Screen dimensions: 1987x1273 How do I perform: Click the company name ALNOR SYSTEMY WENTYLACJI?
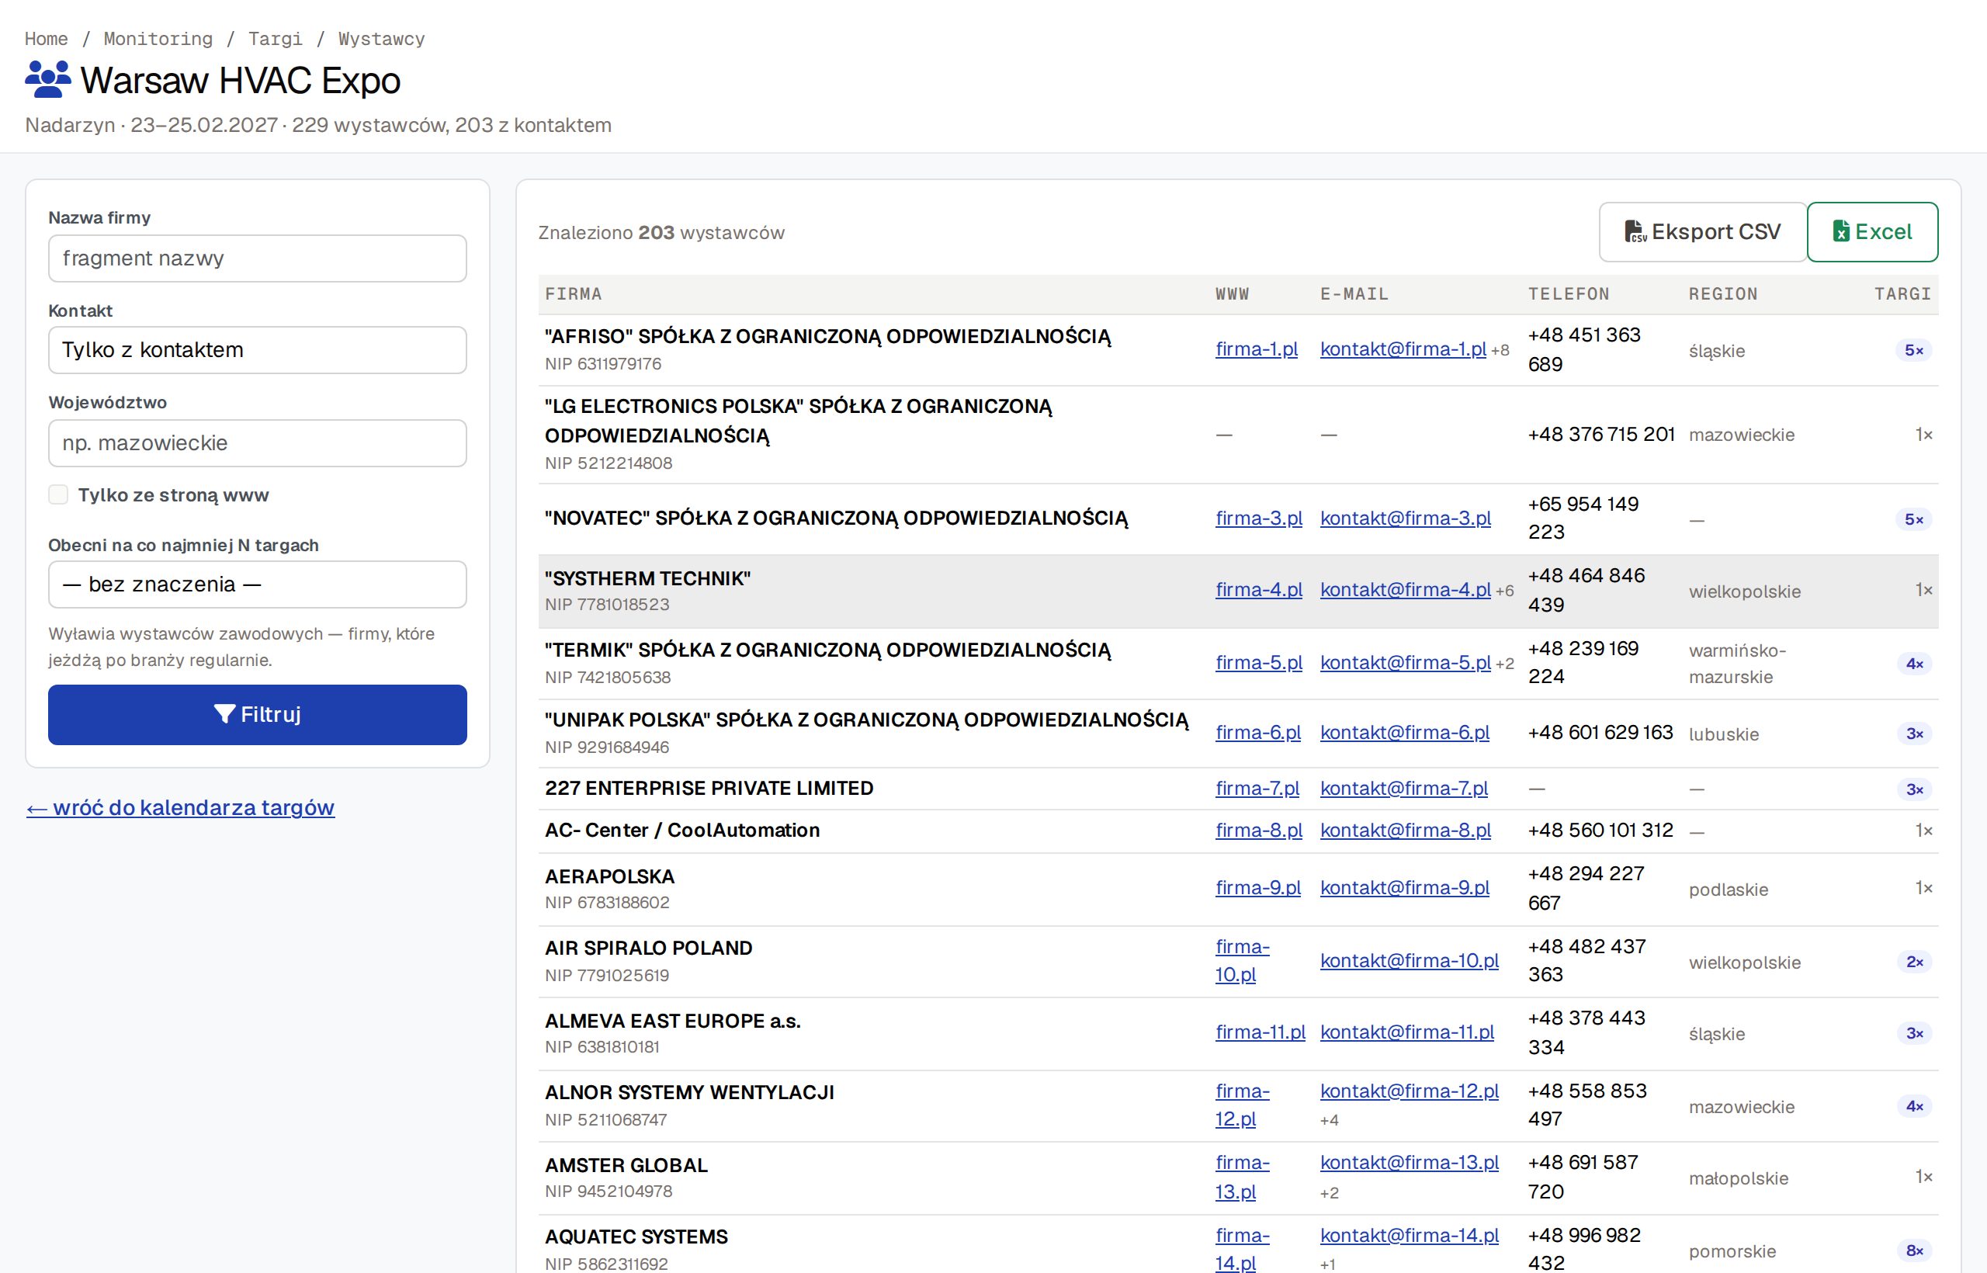tap(689, 1093)
